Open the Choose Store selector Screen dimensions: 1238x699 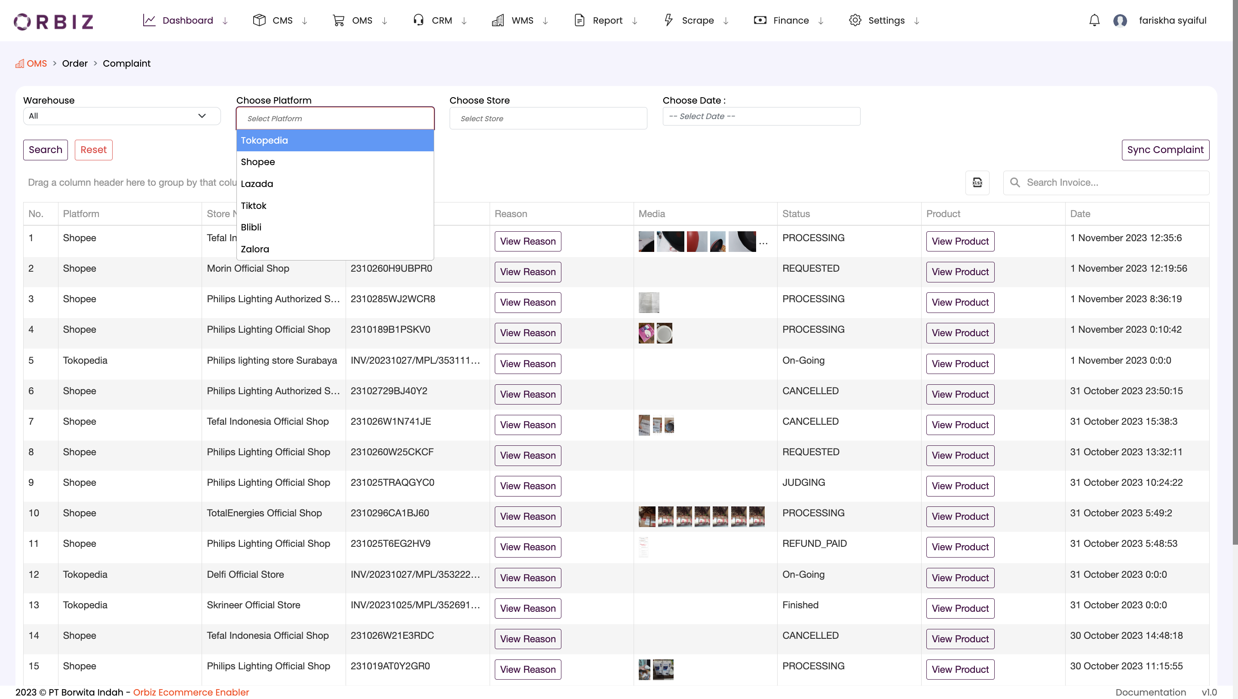point(548,118)
